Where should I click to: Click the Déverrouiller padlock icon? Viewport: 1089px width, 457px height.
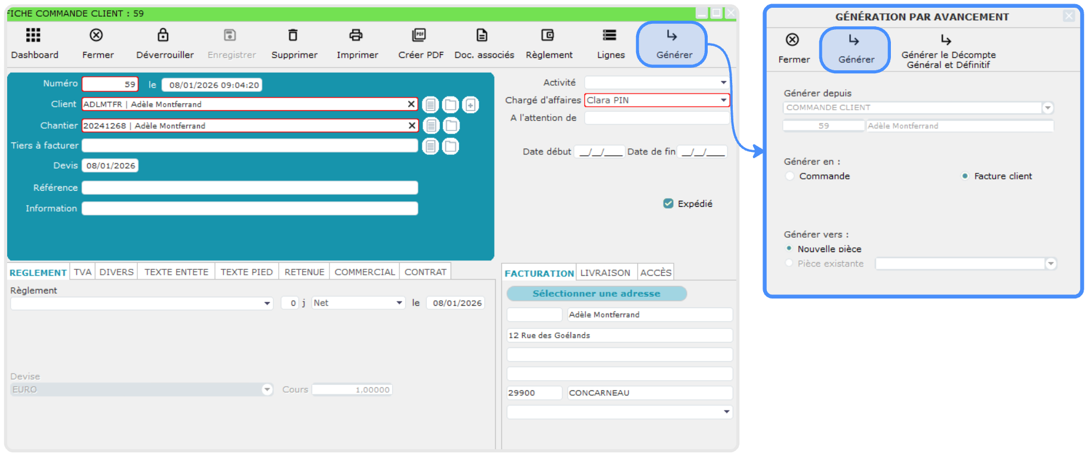click(163, 35)
